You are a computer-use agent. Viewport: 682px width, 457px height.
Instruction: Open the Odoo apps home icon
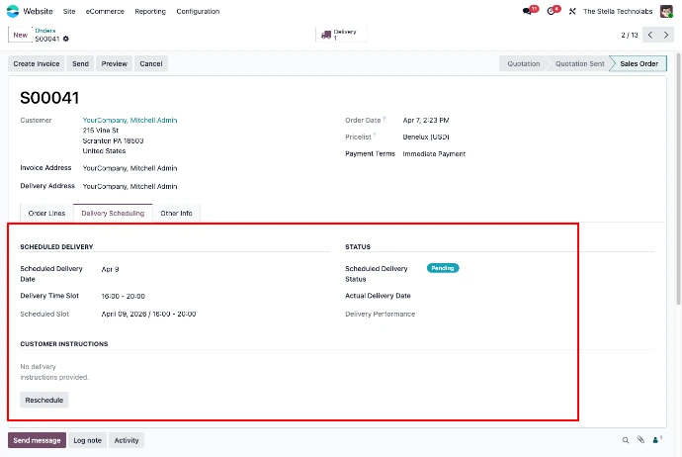click(x=14, y=11)
